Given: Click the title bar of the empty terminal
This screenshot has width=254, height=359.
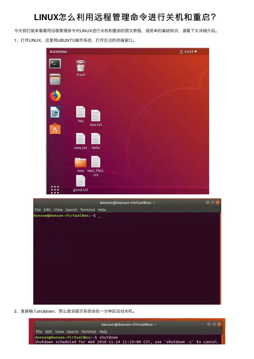Looking at the screenshot, I should 127,202.
